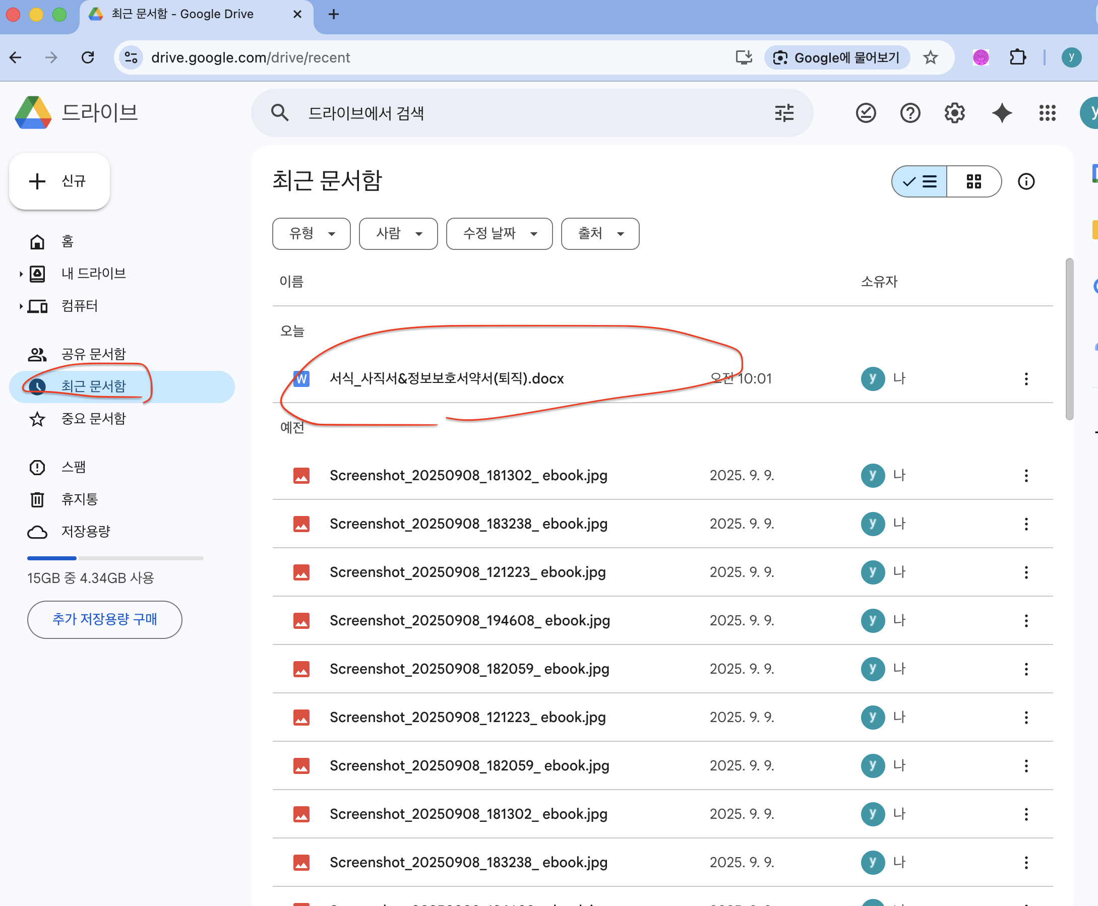Screen dimensions: 1098x906
Task: Open the help question mark icon
Action: tap(910, 113)
